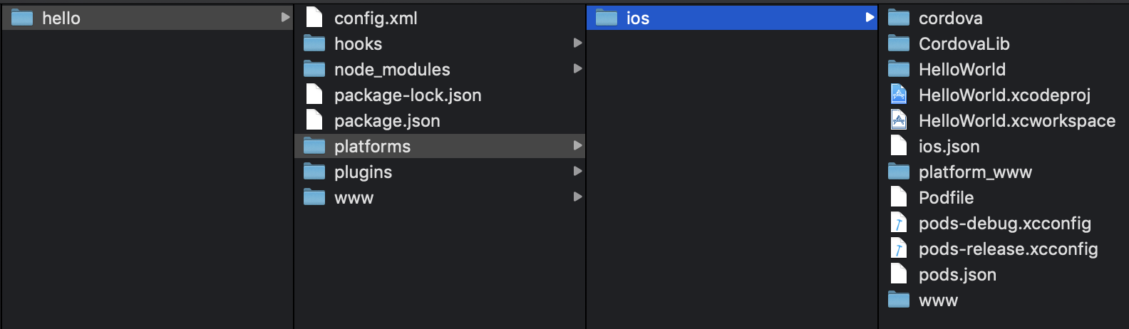The height and width of the screenshot is (329, 1129).
Task: Click the hello folder disclosure arrow
Action: tap(286, 18)
